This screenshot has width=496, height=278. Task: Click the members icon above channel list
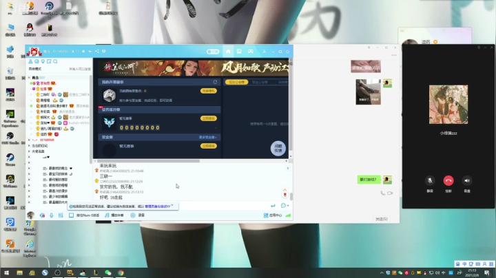(31, 61)
